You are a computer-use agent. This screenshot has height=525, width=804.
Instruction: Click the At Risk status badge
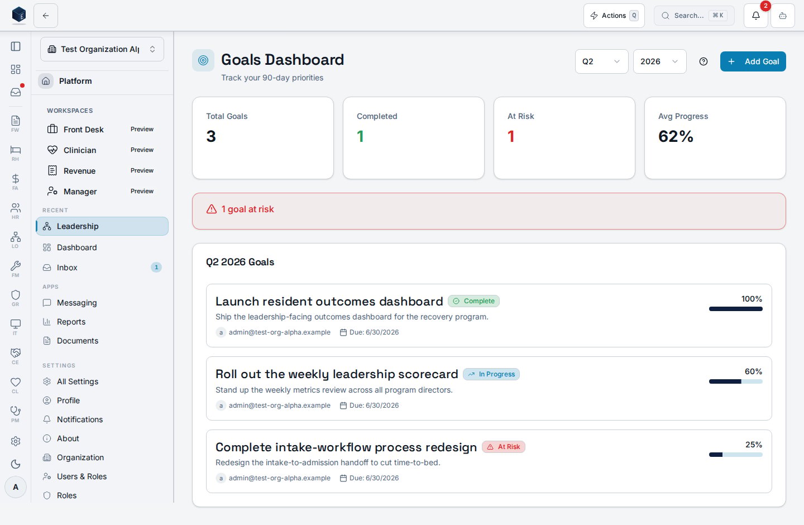(504, 447)
